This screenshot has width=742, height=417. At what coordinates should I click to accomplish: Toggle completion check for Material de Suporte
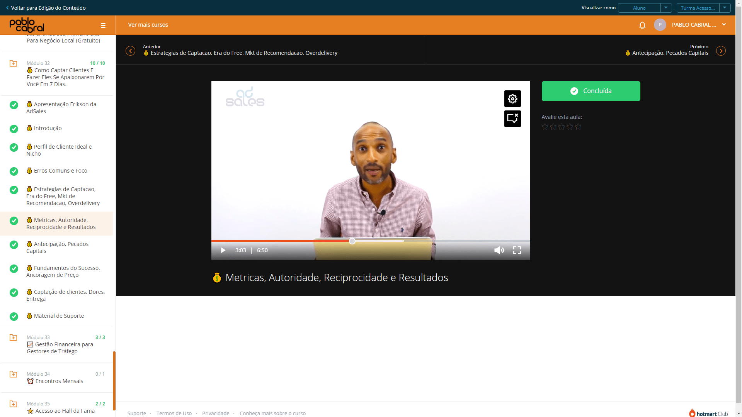point(14,316)
